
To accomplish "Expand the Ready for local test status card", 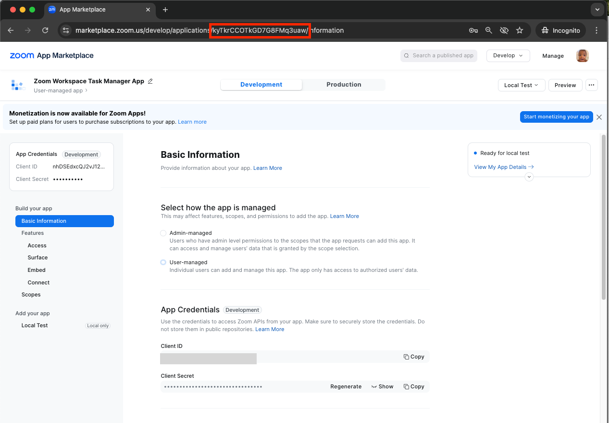I will (x=529, y=177).
